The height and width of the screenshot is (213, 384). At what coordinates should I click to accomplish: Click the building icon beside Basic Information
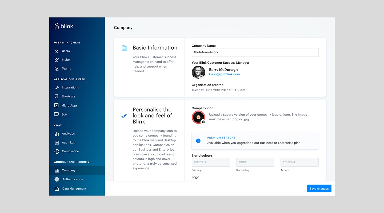124,48
